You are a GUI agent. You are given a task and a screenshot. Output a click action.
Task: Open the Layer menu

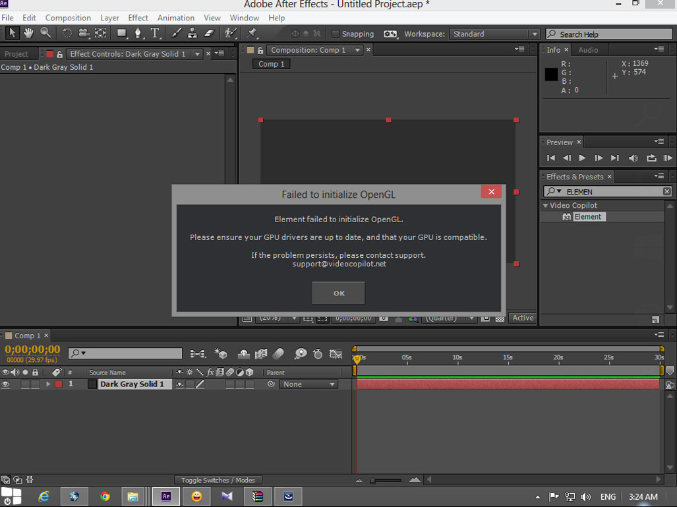tap(109, 18)
